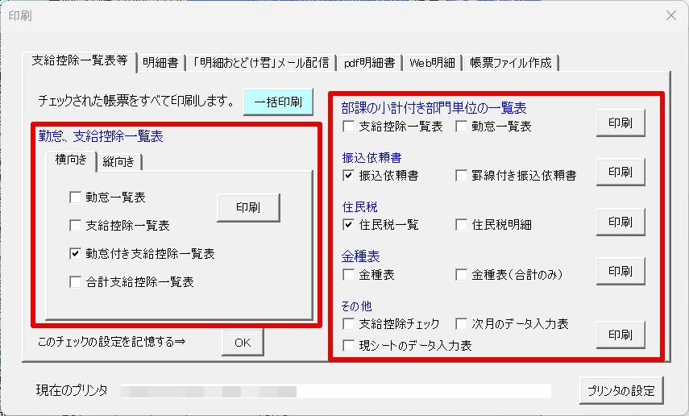Open the 帳票ファイル作成 tab
The image size is (689, 416).
point(511,63)
